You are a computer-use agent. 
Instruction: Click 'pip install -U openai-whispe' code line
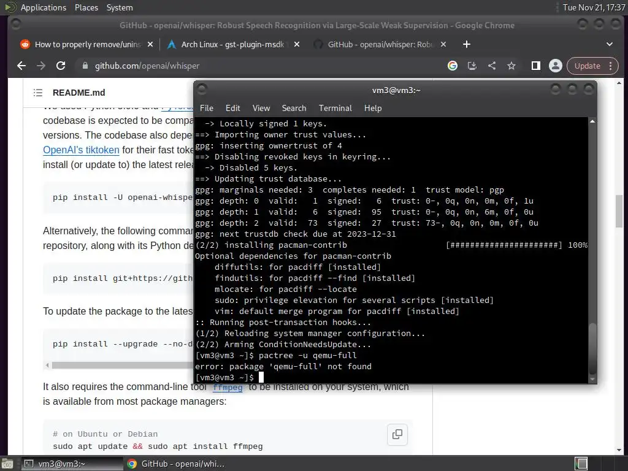click(x=123, y=197)
